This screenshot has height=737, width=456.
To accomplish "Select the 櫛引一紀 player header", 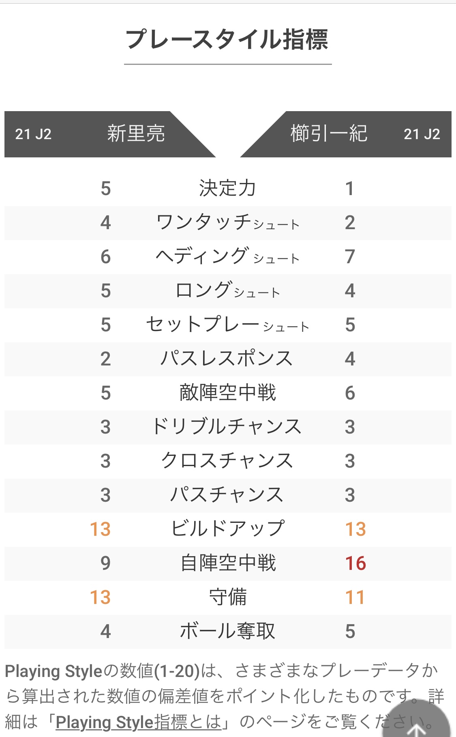I will point(329,134).
